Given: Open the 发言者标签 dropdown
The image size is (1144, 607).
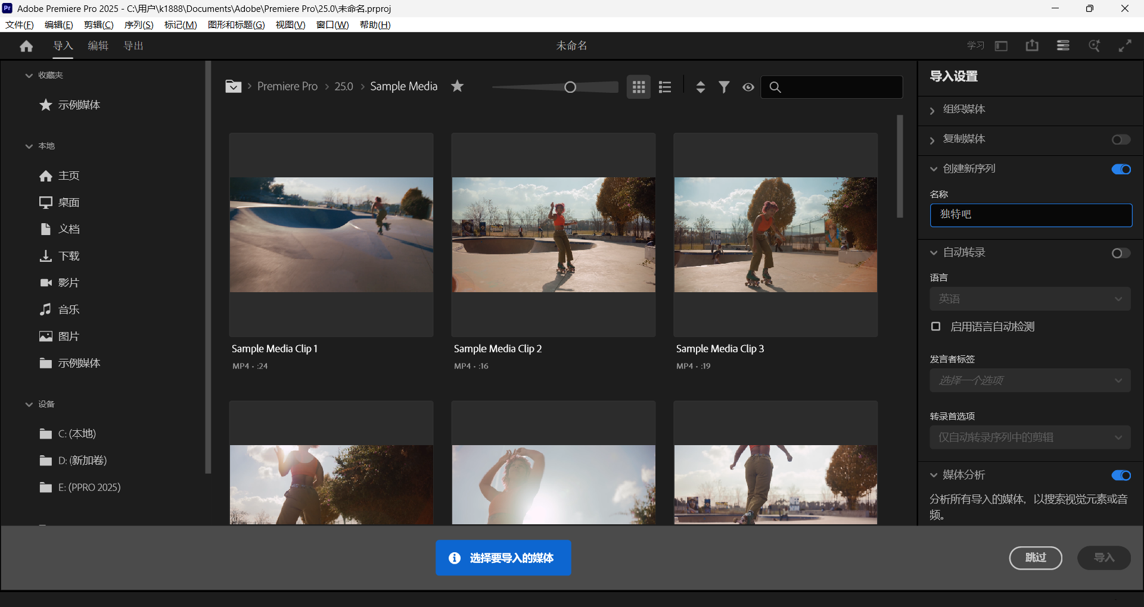Looking at the screenshot, I should [x=1030, y=380].
